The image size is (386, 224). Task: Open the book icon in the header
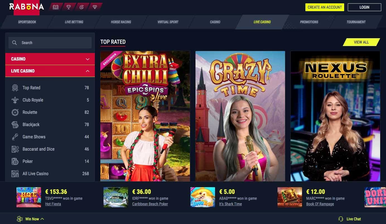pyautogui.click(x=56, y=7)
